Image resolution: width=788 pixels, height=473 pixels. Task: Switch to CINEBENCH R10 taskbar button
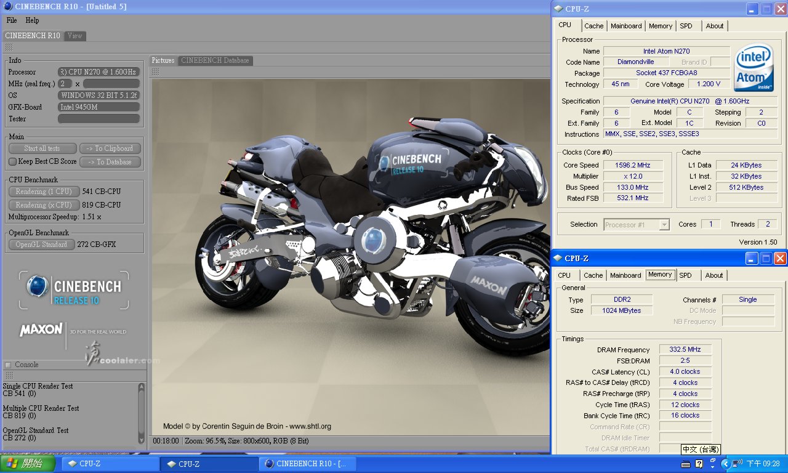[x=307, y=464]
